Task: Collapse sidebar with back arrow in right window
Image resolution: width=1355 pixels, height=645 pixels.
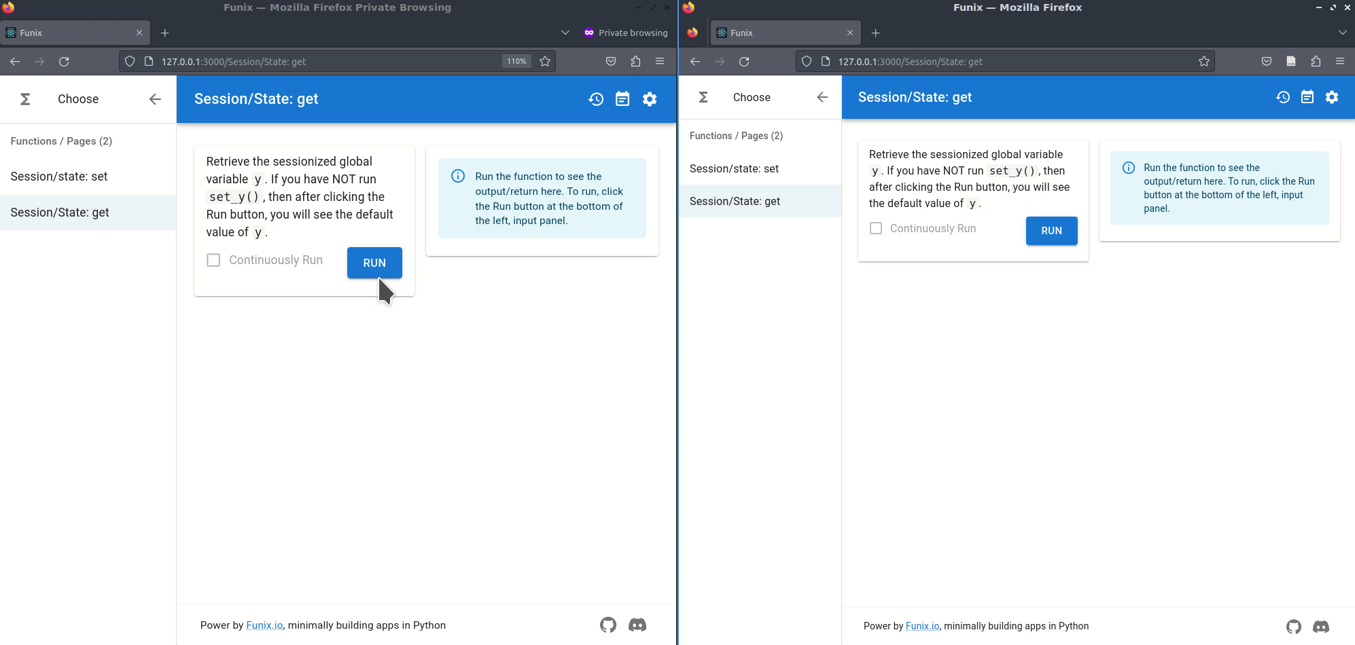Action: point(822,97)
